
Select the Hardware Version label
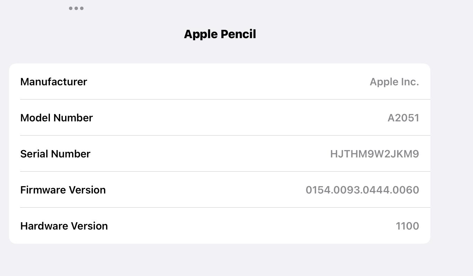(x=64, y=226)
